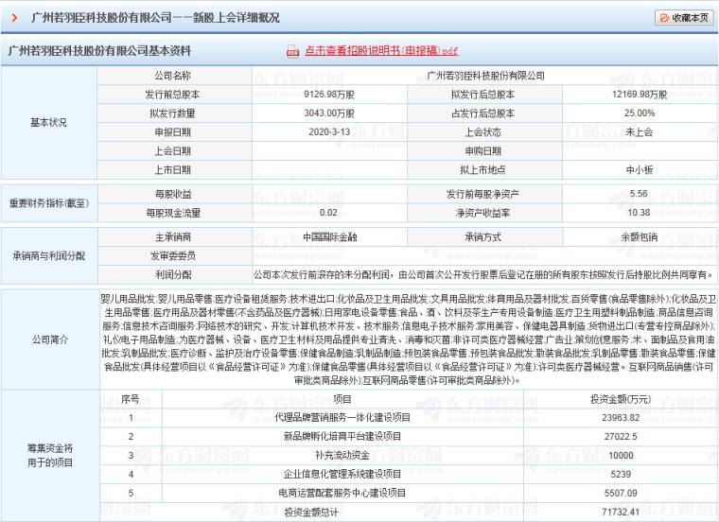Click the 承销方式 value 余额包销
Viewport: 719px width, 522px height.
tap(640, 237)
